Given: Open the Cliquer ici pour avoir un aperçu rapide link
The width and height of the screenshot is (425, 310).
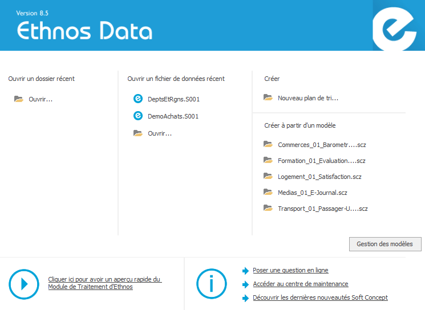Looking at the screenshot, I should tap(105, 283).
